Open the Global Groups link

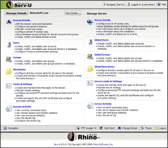tap(102, 55)
